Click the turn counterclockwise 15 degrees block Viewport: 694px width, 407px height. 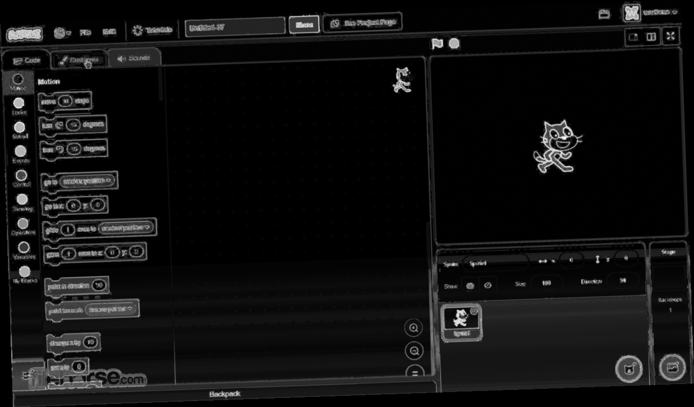pos(73,150)
